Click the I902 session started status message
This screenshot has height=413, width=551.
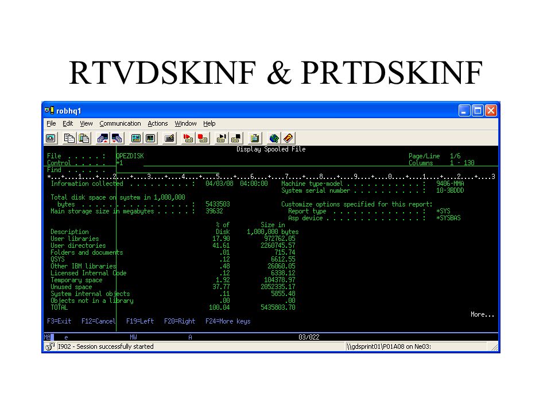click(106, 346)
